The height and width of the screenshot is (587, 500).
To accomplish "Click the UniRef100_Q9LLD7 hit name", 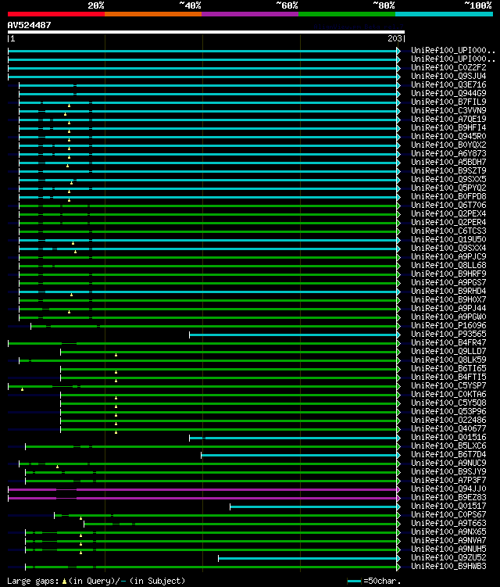I will (x=448, y=352).
